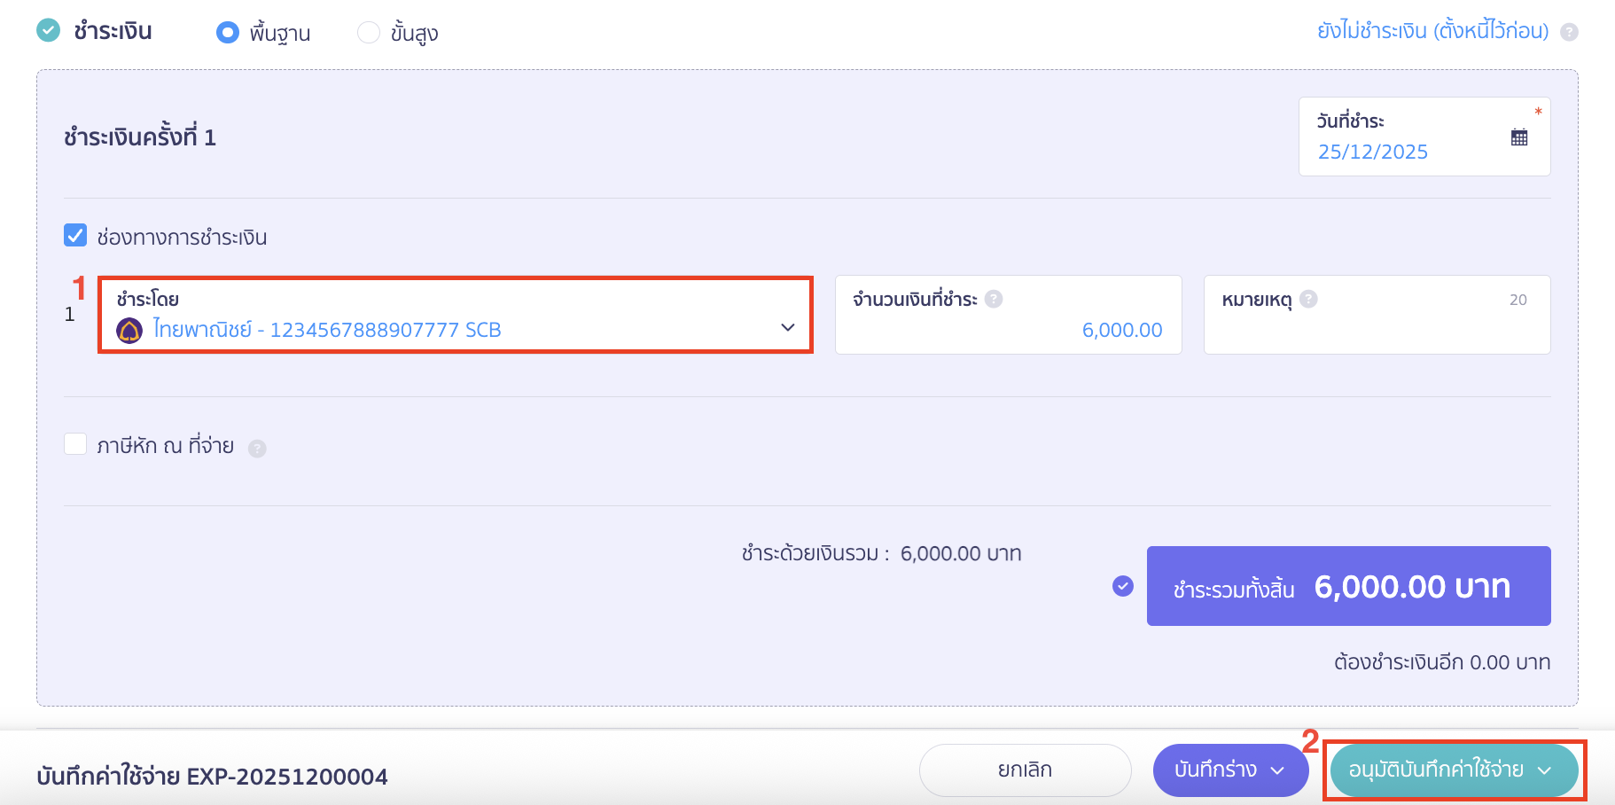
Task: Expand the อนุมัติบันทึกค่าใช้จ่าย dropdown arrow
Action: tap(1545, 770)
